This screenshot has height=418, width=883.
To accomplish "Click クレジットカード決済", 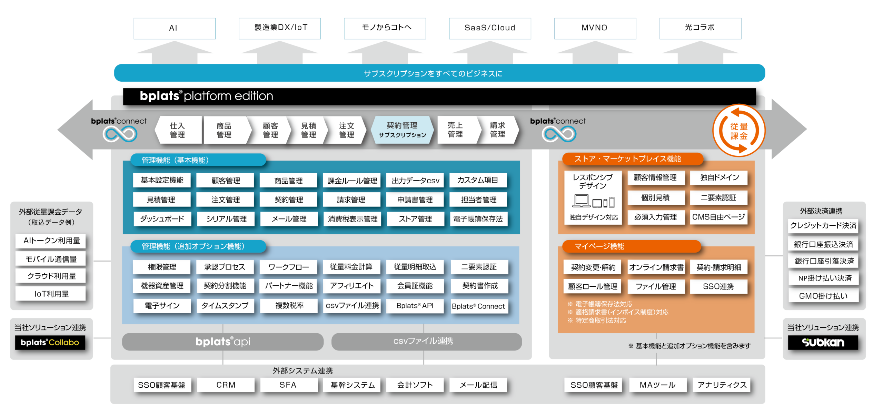I will click(823, 226).
